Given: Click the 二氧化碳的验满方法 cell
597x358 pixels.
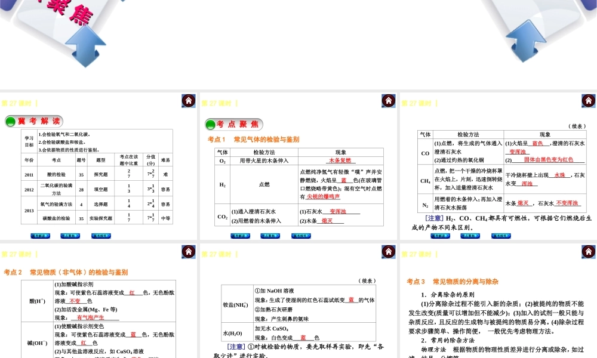Looking at the screenshot, I should tap(56, 189).
